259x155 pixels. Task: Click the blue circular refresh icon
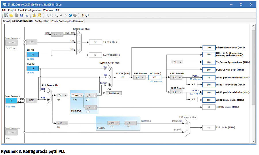pyautogui.click(x=70, y=15)
